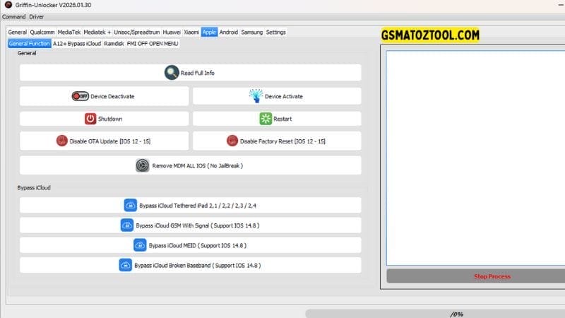
Task: Switch to the Qualcomm tab
Action: pyautogui.click(x=42, y=32)
